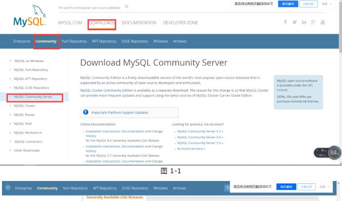342x201 pixels.
Task: Open Archives tab in the second figure
Action: click(180, 188)
